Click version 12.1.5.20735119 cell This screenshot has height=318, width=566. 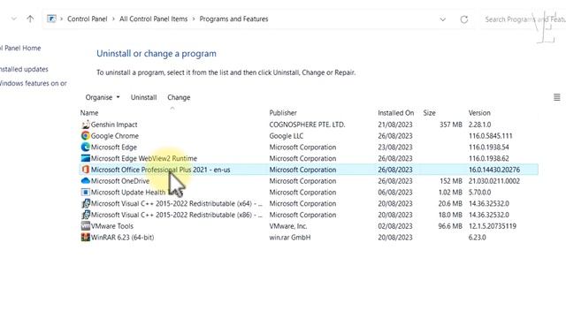[x=493, y=226]
